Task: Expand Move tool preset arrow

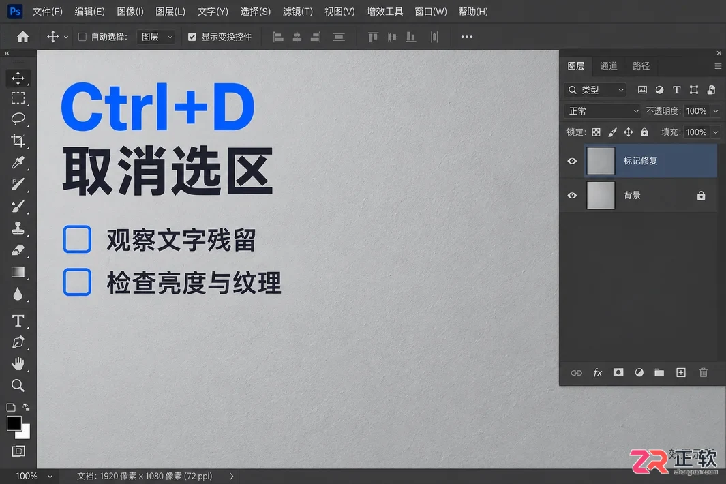Action: [x=65, y=37]
